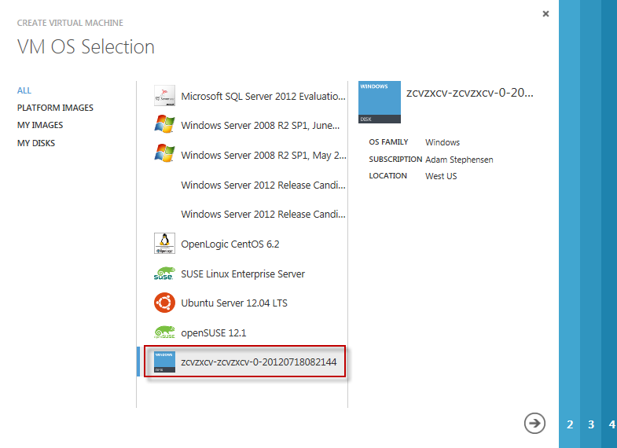Click West US location value
Image resolution: width=617 pixels, height=448 pixels.
pyautogui.click(x=441, y=176)
